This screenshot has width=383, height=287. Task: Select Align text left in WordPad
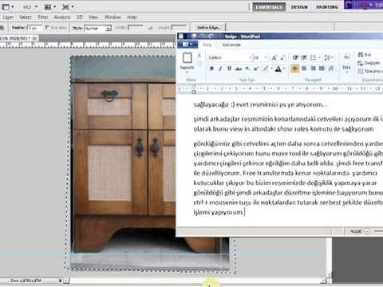pos(295,69)
